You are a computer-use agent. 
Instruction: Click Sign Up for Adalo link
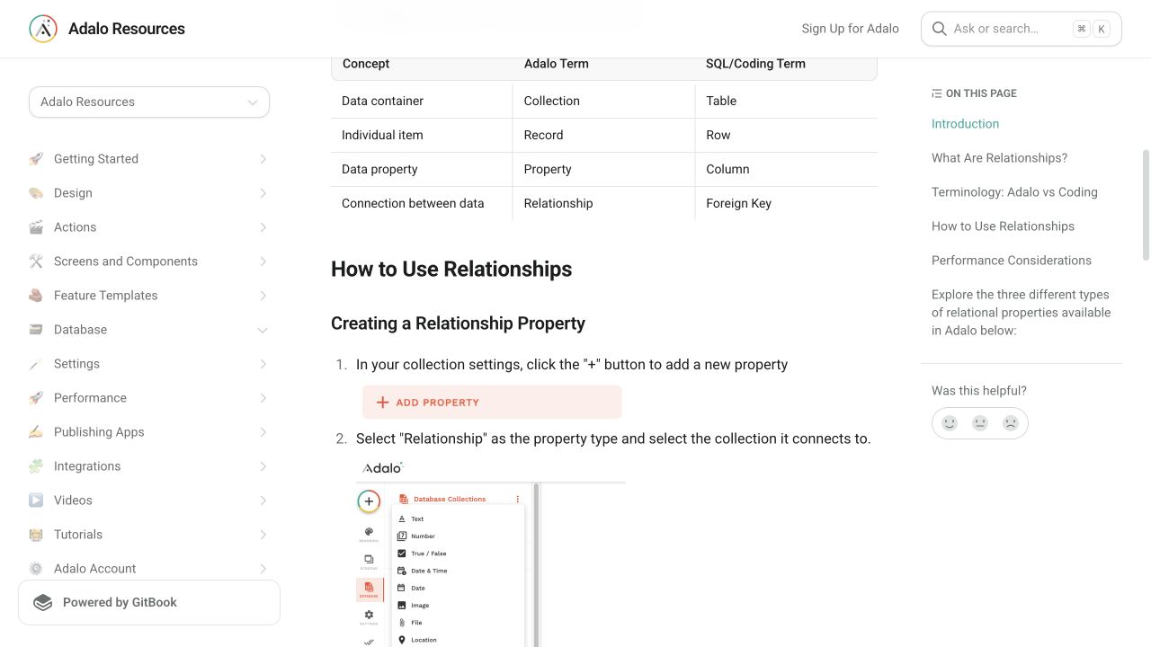pyautogui.click(x=850, y=29)
